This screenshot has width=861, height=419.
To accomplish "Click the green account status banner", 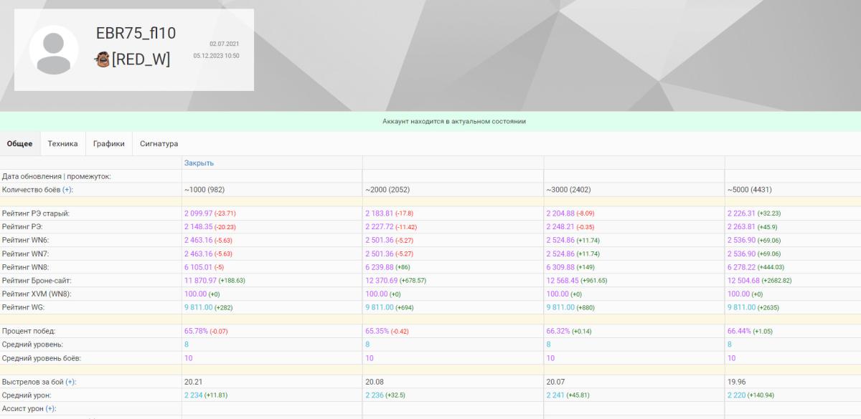I will (430, 121).
